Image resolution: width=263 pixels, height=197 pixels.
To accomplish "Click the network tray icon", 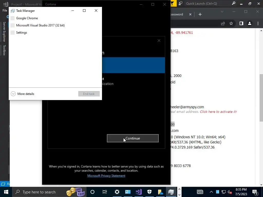I will (224, 192).
